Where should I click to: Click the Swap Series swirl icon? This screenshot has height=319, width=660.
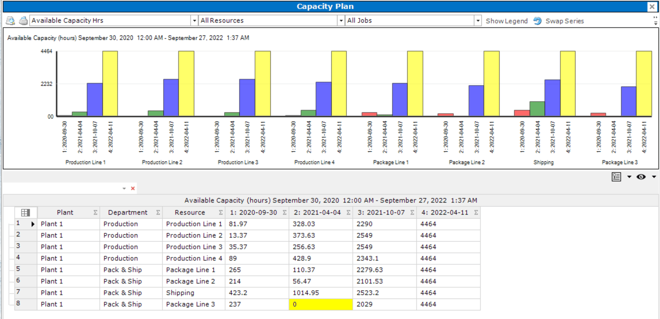[x=537, y=21]
